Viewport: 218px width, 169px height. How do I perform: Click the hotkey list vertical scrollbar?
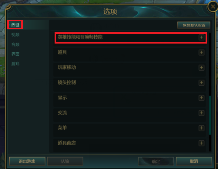tap(210, 115)
